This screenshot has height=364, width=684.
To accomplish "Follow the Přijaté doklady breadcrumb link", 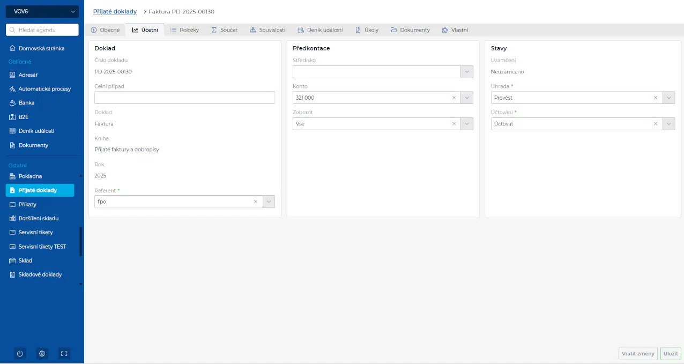I will coord(115,11).
